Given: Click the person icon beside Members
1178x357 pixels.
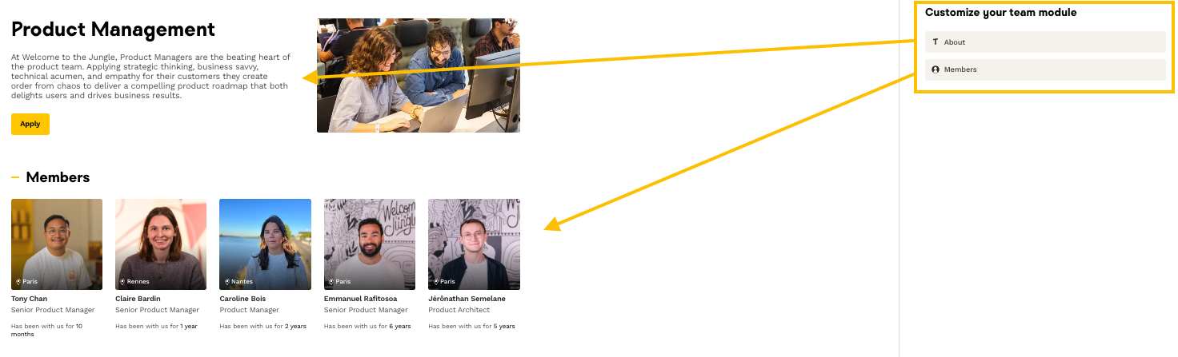Looking at the screenshot, I should tap(936, 69).
